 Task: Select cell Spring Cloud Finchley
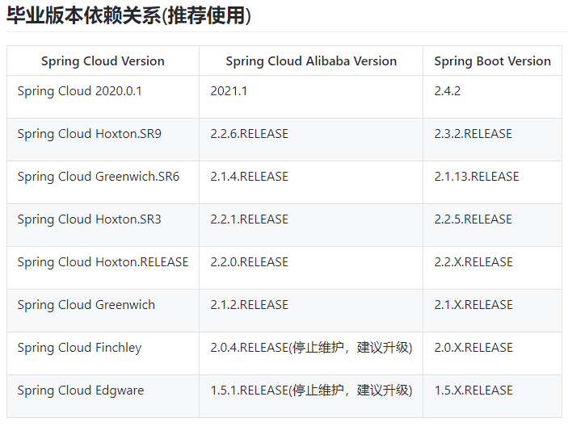tap(103, 353)
